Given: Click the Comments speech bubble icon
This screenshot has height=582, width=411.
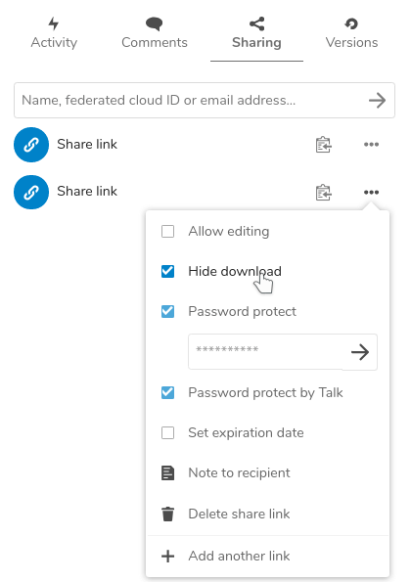Looking at the screenshot, I should coord(154,23).
